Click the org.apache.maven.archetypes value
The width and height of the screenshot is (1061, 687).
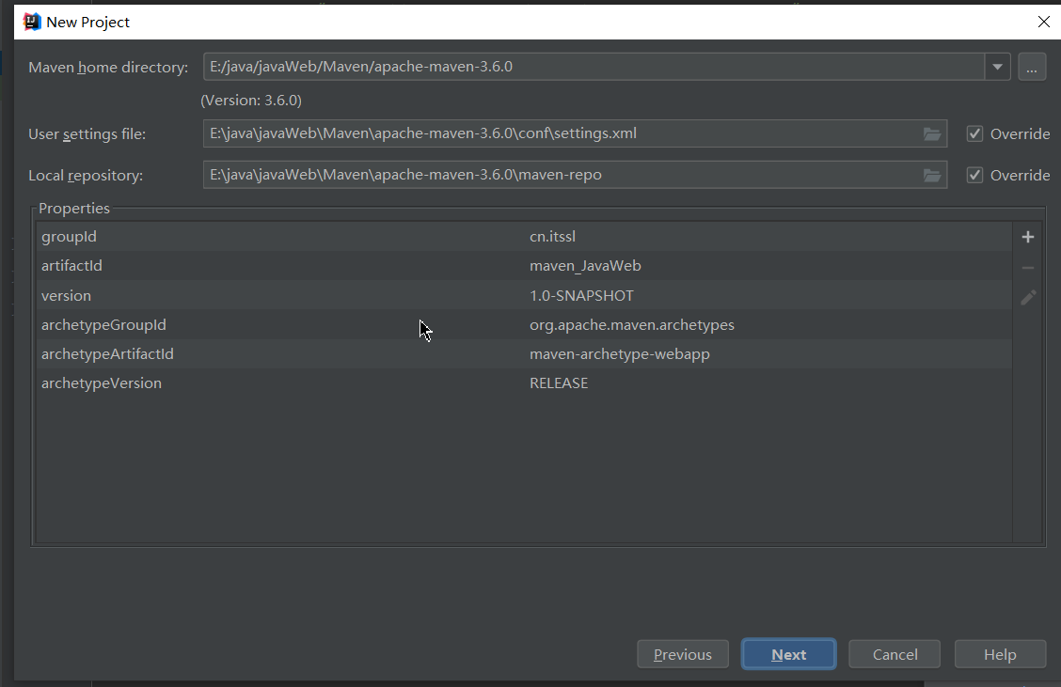(632, 325)
